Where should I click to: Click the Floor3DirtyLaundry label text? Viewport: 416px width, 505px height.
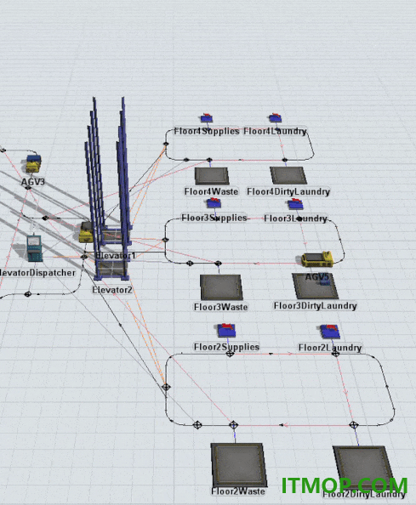[x=315, y=306]
